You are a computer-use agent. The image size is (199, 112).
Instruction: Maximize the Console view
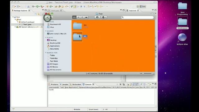point(155,84)
